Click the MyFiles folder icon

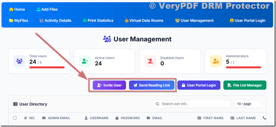click(x=11, y=20)
